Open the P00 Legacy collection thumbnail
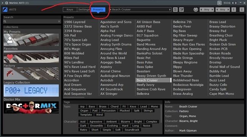Screen dimensions: 247x137 (x=31, y=91)
